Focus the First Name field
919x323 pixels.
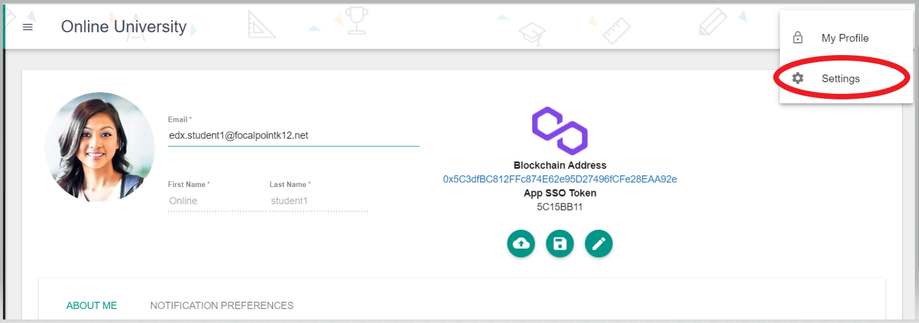pos(214,201)
